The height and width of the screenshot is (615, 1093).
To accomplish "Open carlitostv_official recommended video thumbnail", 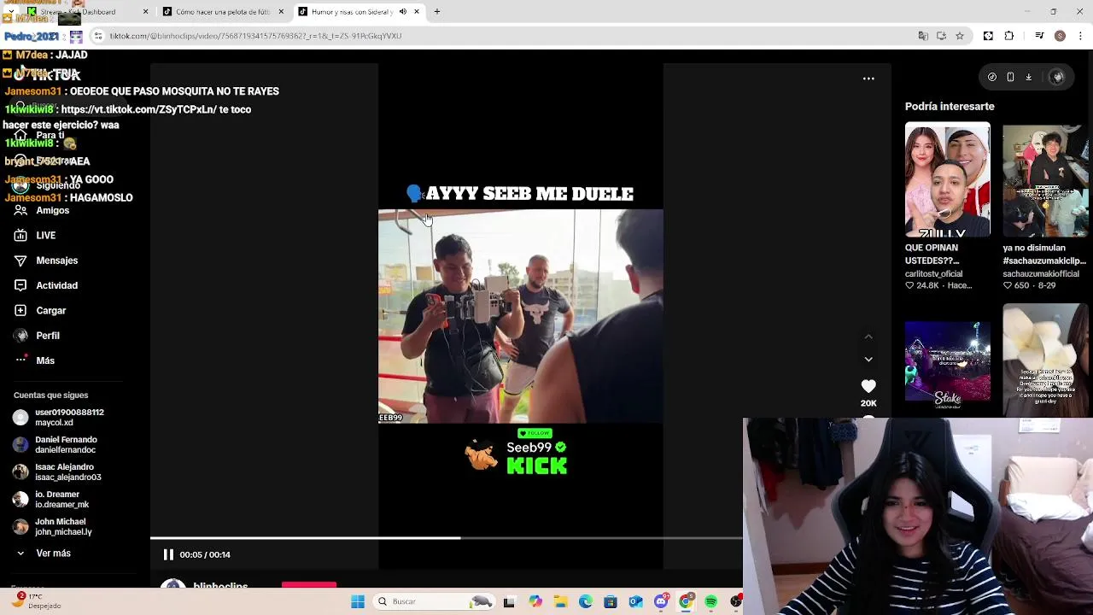I will pos(948,179).
